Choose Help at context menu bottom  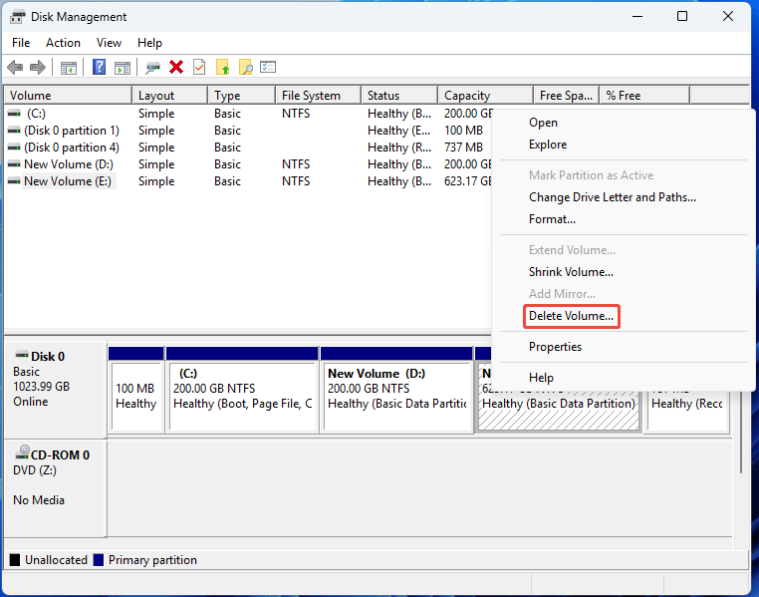(541, 377)
